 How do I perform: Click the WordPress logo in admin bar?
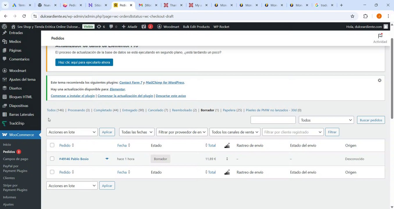[4, 26]
